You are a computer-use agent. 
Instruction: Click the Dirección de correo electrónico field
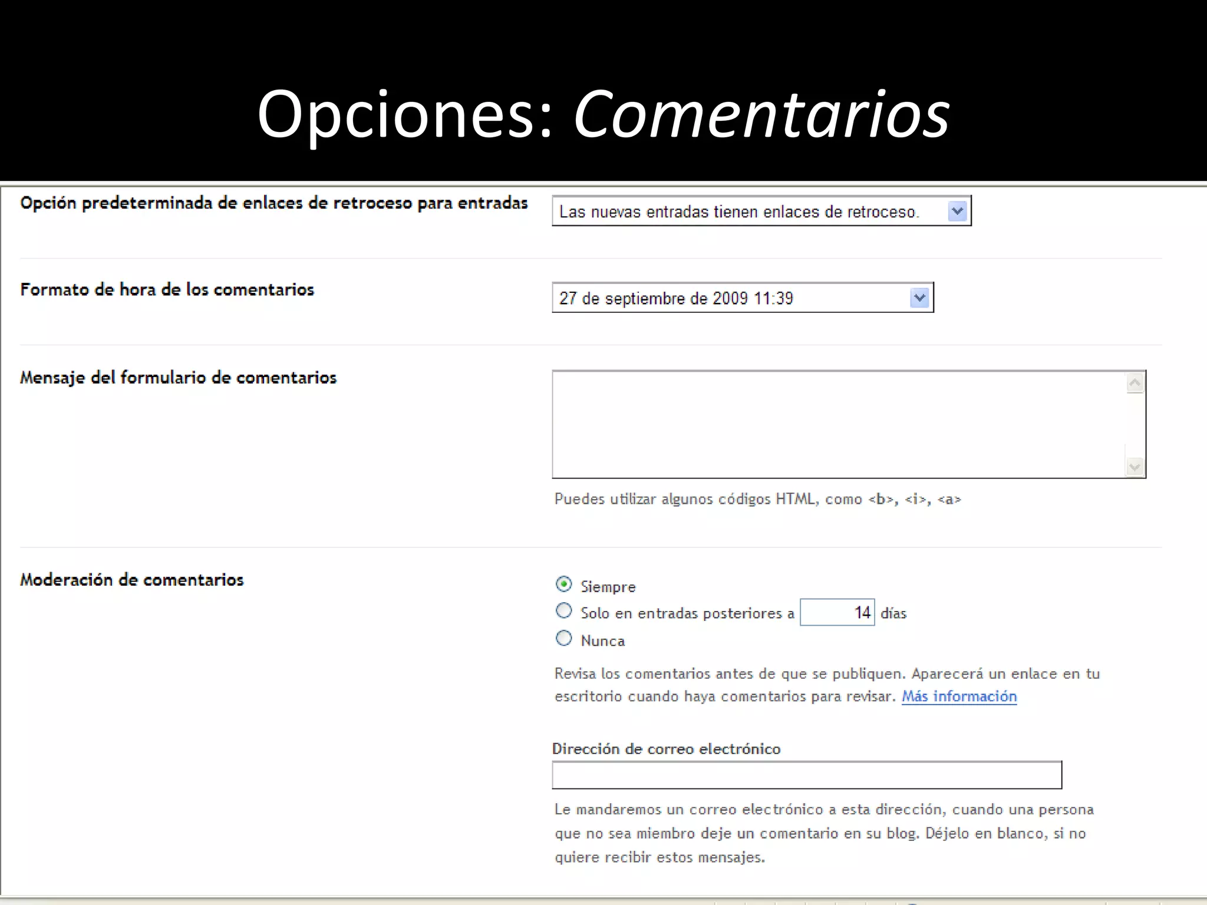click(807, 775)
